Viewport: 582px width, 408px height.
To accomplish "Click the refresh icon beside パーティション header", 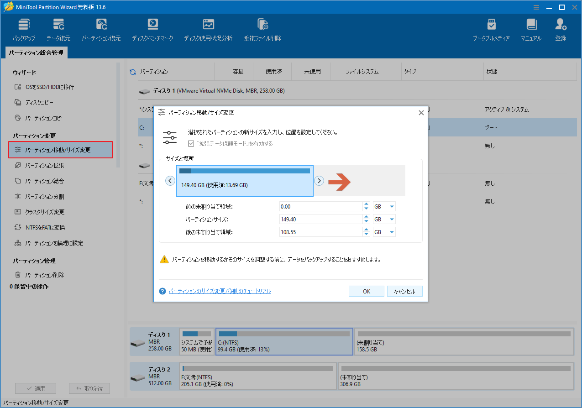I will pyautogui.click(x=133, y=72).
